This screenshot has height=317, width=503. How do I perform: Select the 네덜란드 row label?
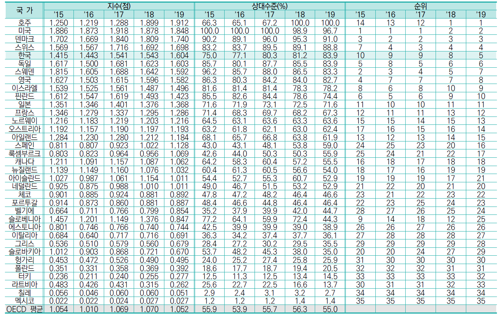tap(25, 186)
